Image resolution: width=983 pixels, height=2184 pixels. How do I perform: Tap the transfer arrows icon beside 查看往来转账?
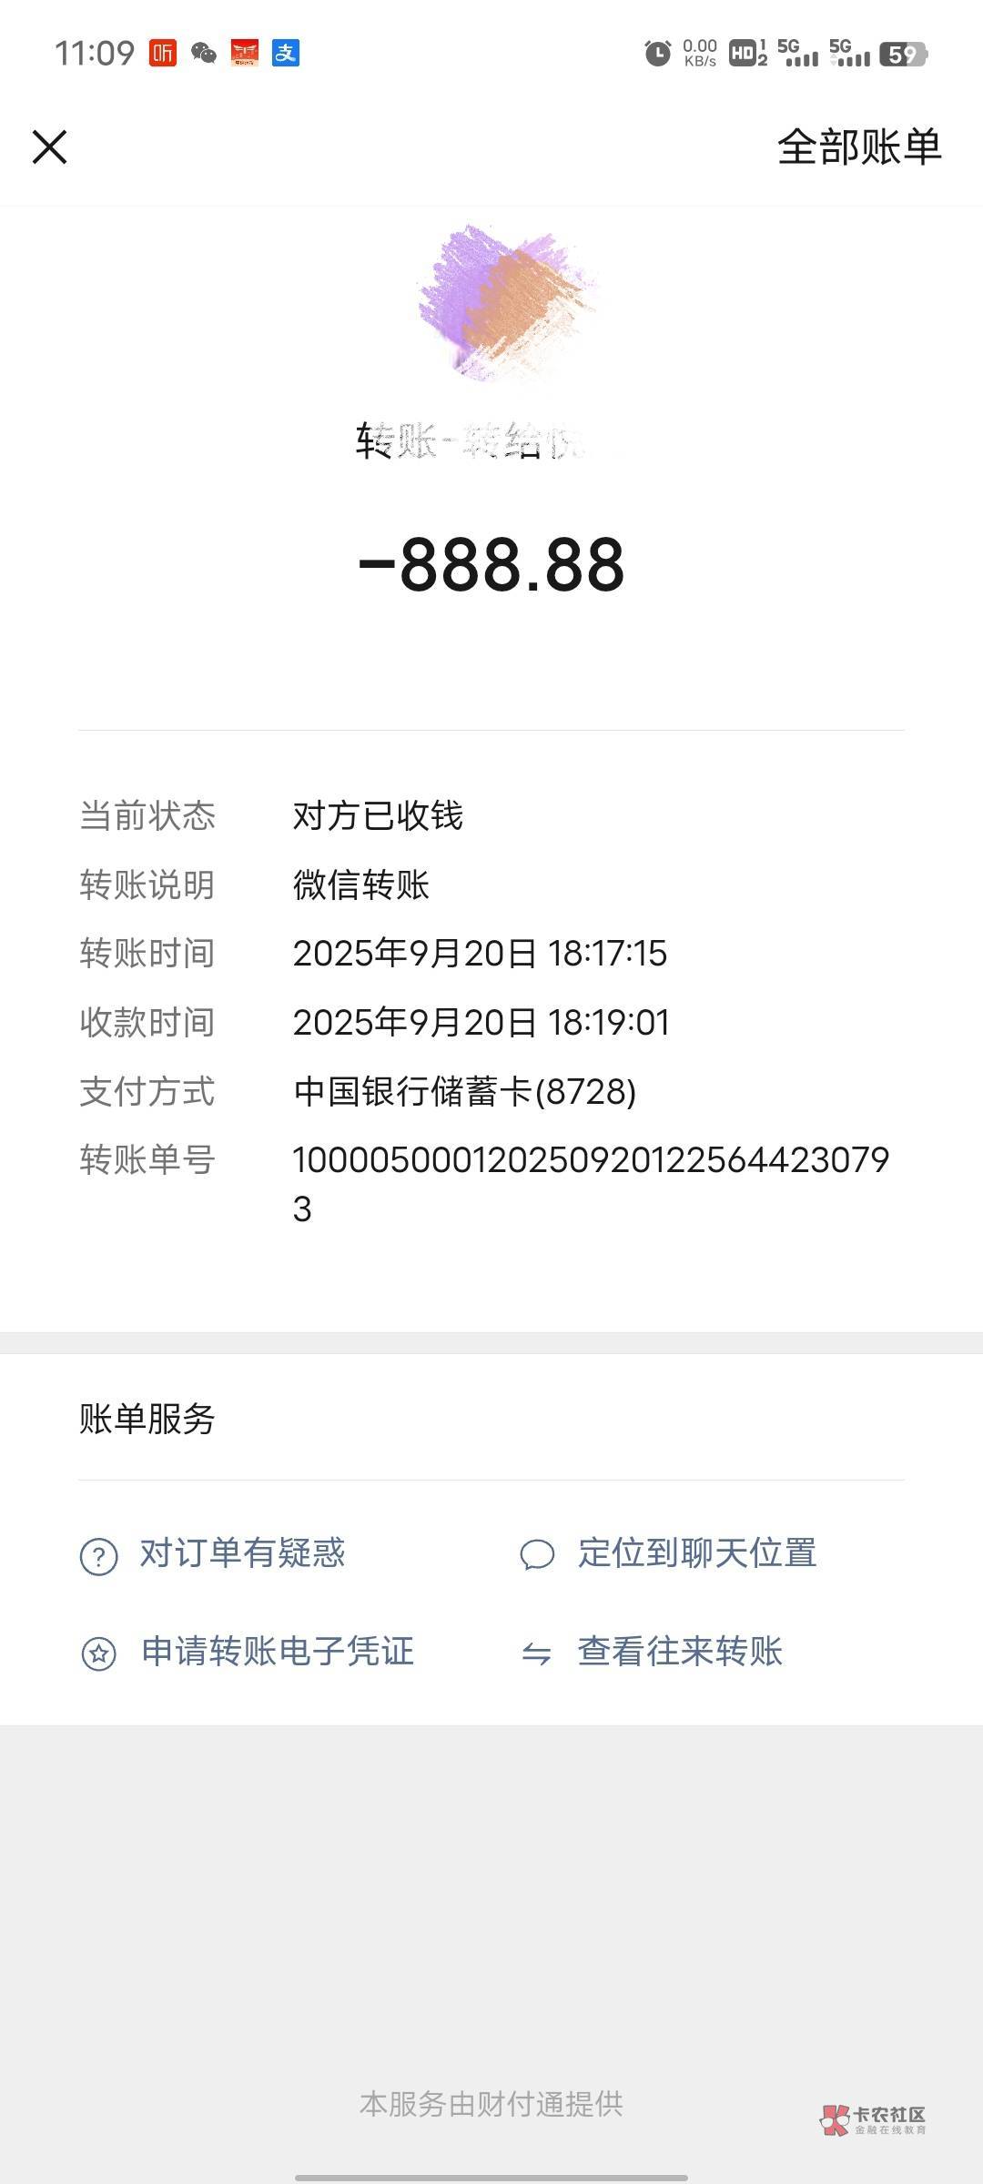[x=537, y=1653]
